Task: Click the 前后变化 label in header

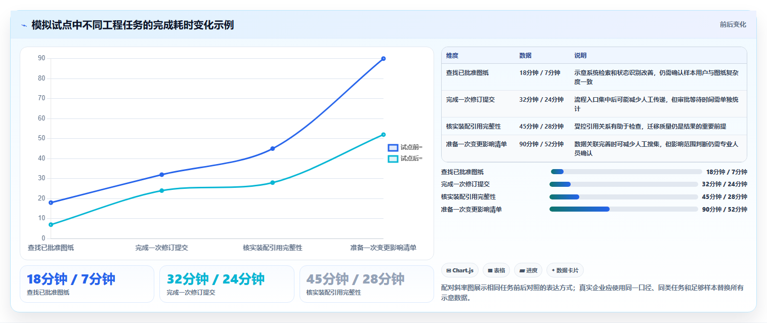Action: (733, 24)
